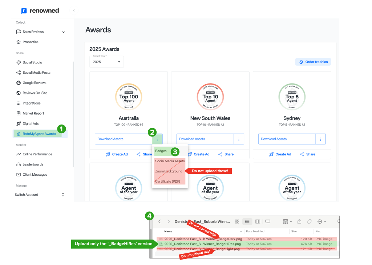The height and width of the screenshot is (265, 372).
Task: Click the Finder tag icon
Action: (309, 221)
